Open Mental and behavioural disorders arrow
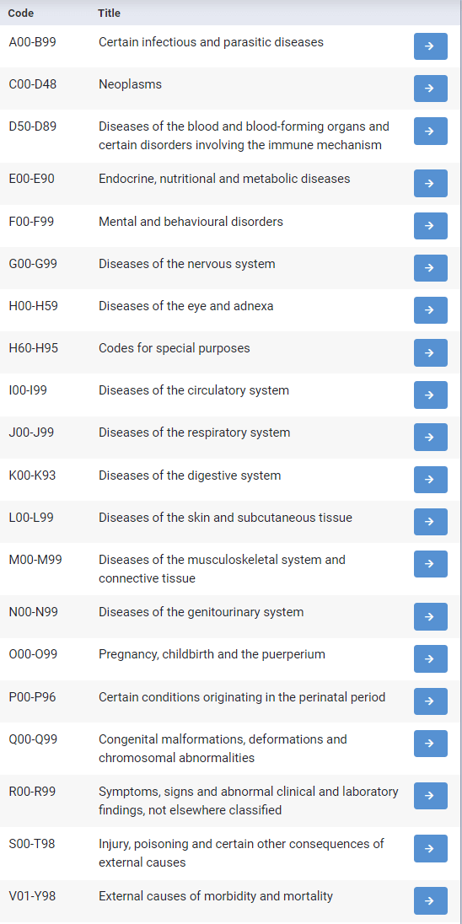Screen dimensions: 462x924 click(x=430, y=226)
